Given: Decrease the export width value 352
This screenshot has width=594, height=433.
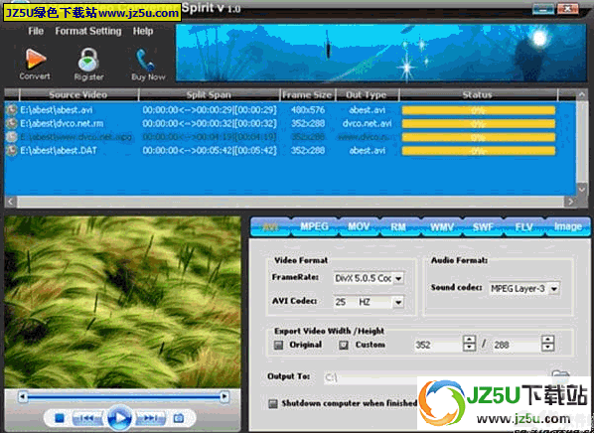Looking at the screenshot, I should (x=470, y=348).
